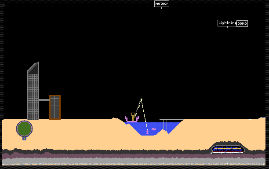The image size is (269, 169).
Task: Click the pink fishing boat hull
Action: click(x=132, y=120)
